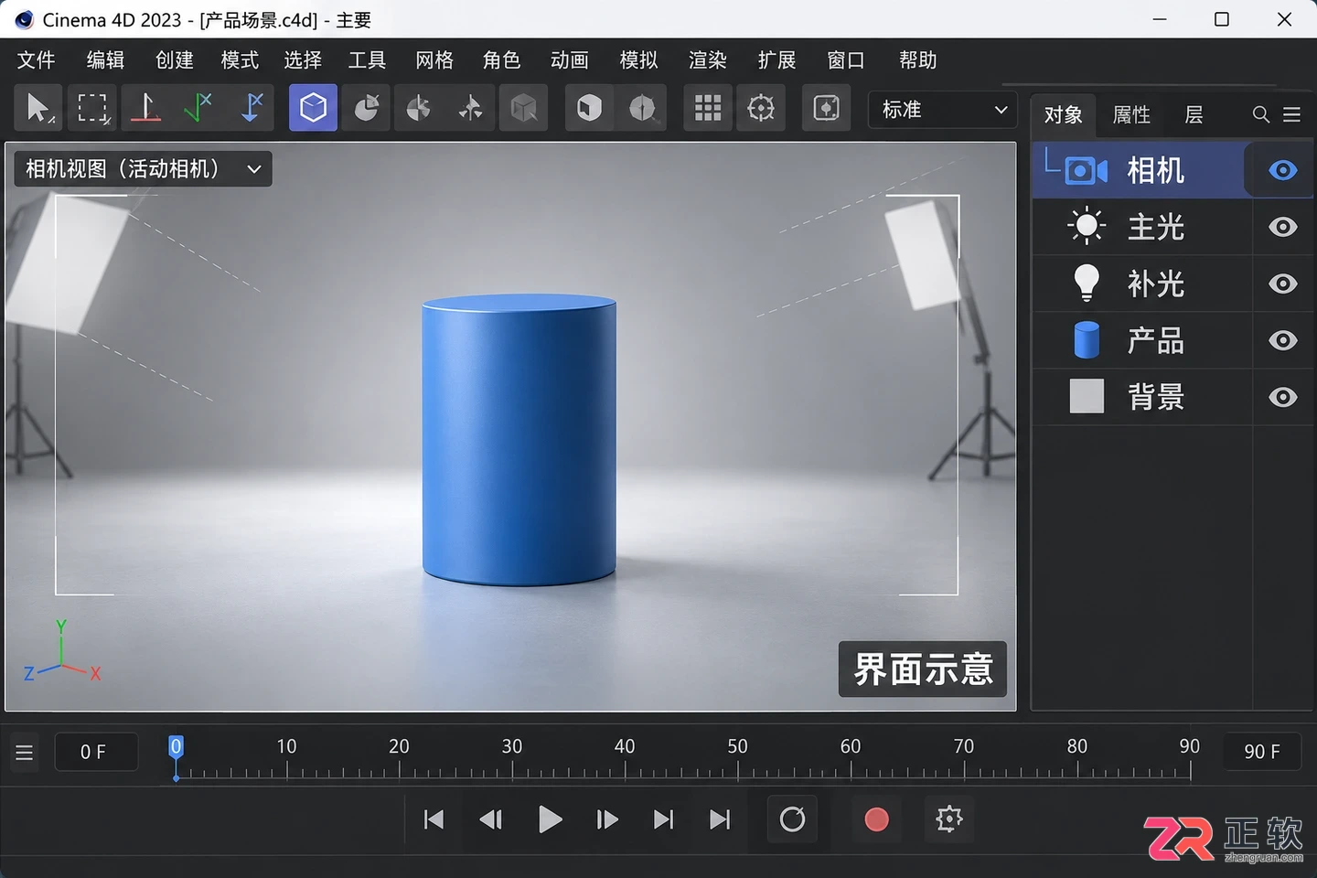Click the blue cylinder icon of 产品
The image size is (1317, 878).
(x=1087, y=340)
